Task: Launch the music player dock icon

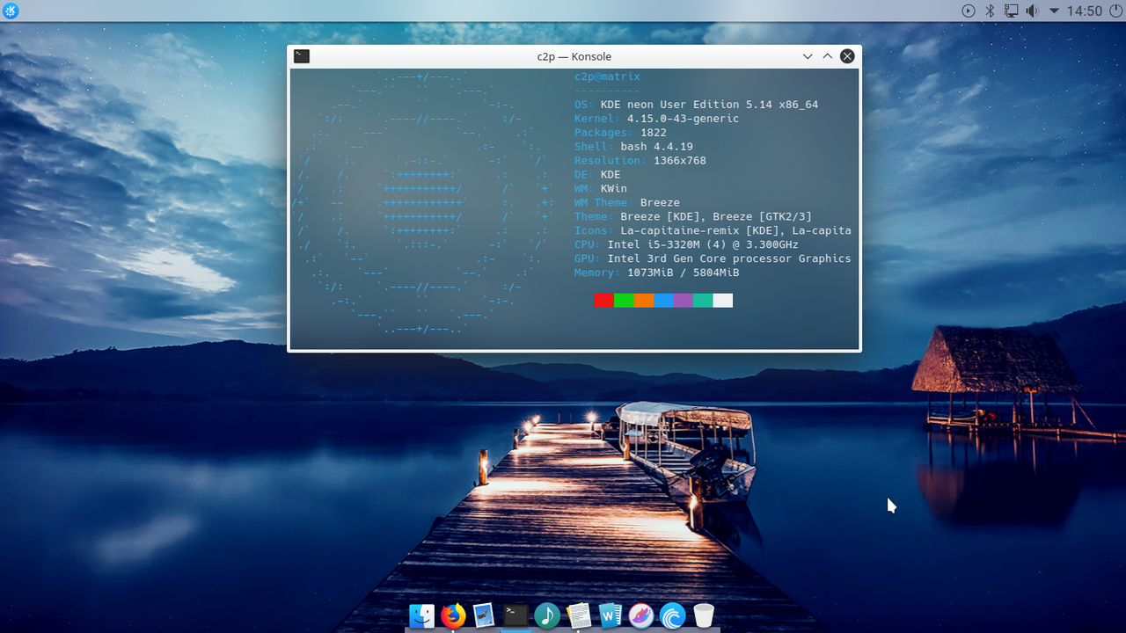Action: tap(547, 615)
